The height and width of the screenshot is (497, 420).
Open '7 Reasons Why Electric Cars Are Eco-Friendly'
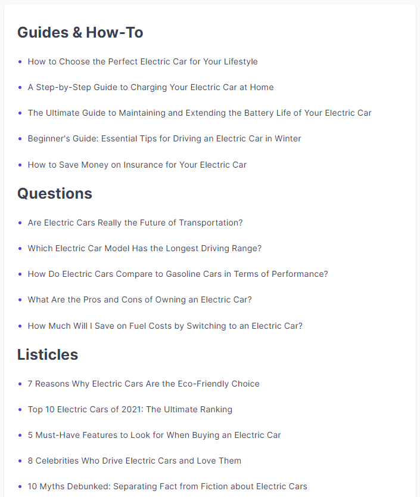click(x=144, y=384)
